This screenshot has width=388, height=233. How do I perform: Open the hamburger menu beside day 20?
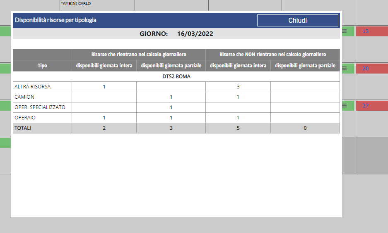coord(345,69)
